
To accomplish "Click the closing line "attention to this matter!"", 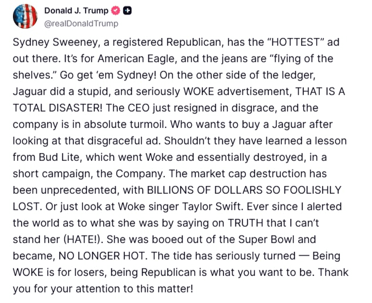I will (x=134, y=289).
